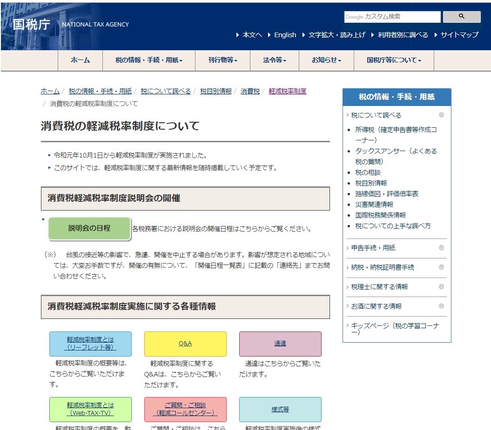This screenshot has width=491, height=430.
Task: Click the line beginning このサイトでは、軽減税率制度に関する
Action: click(x=166, y=168)
